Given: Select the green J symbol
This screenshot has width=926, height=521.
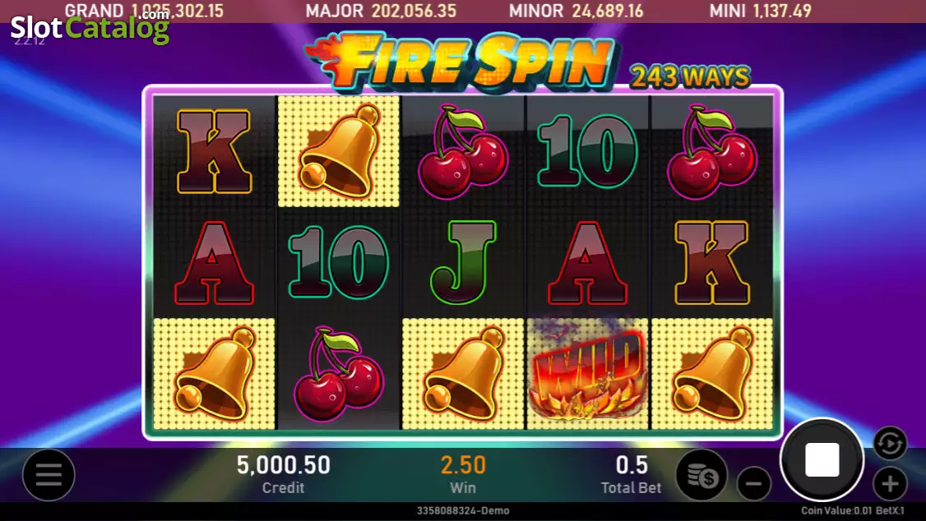Looking at the screenshot, I should [x=463, y=262].
